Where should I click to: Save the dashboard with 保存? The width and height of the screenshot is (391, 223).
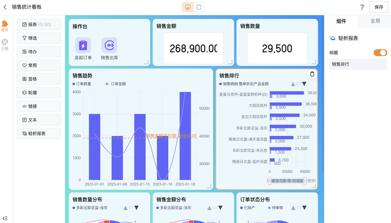click(379, 7)
